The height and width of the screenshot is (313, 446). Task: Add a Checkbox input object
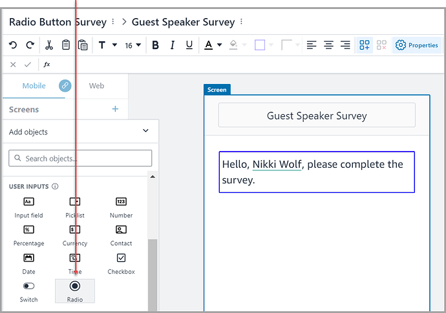pyautogui.click(x=121, y=262)
